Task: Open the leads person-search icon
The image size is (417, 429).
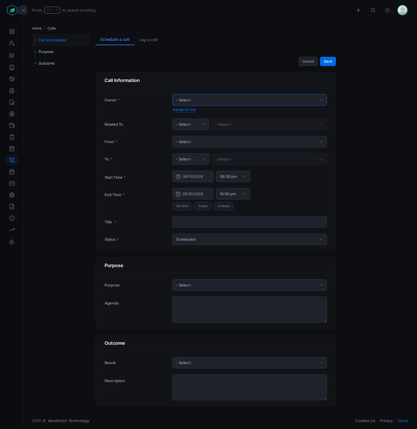Action: (12, 43)
